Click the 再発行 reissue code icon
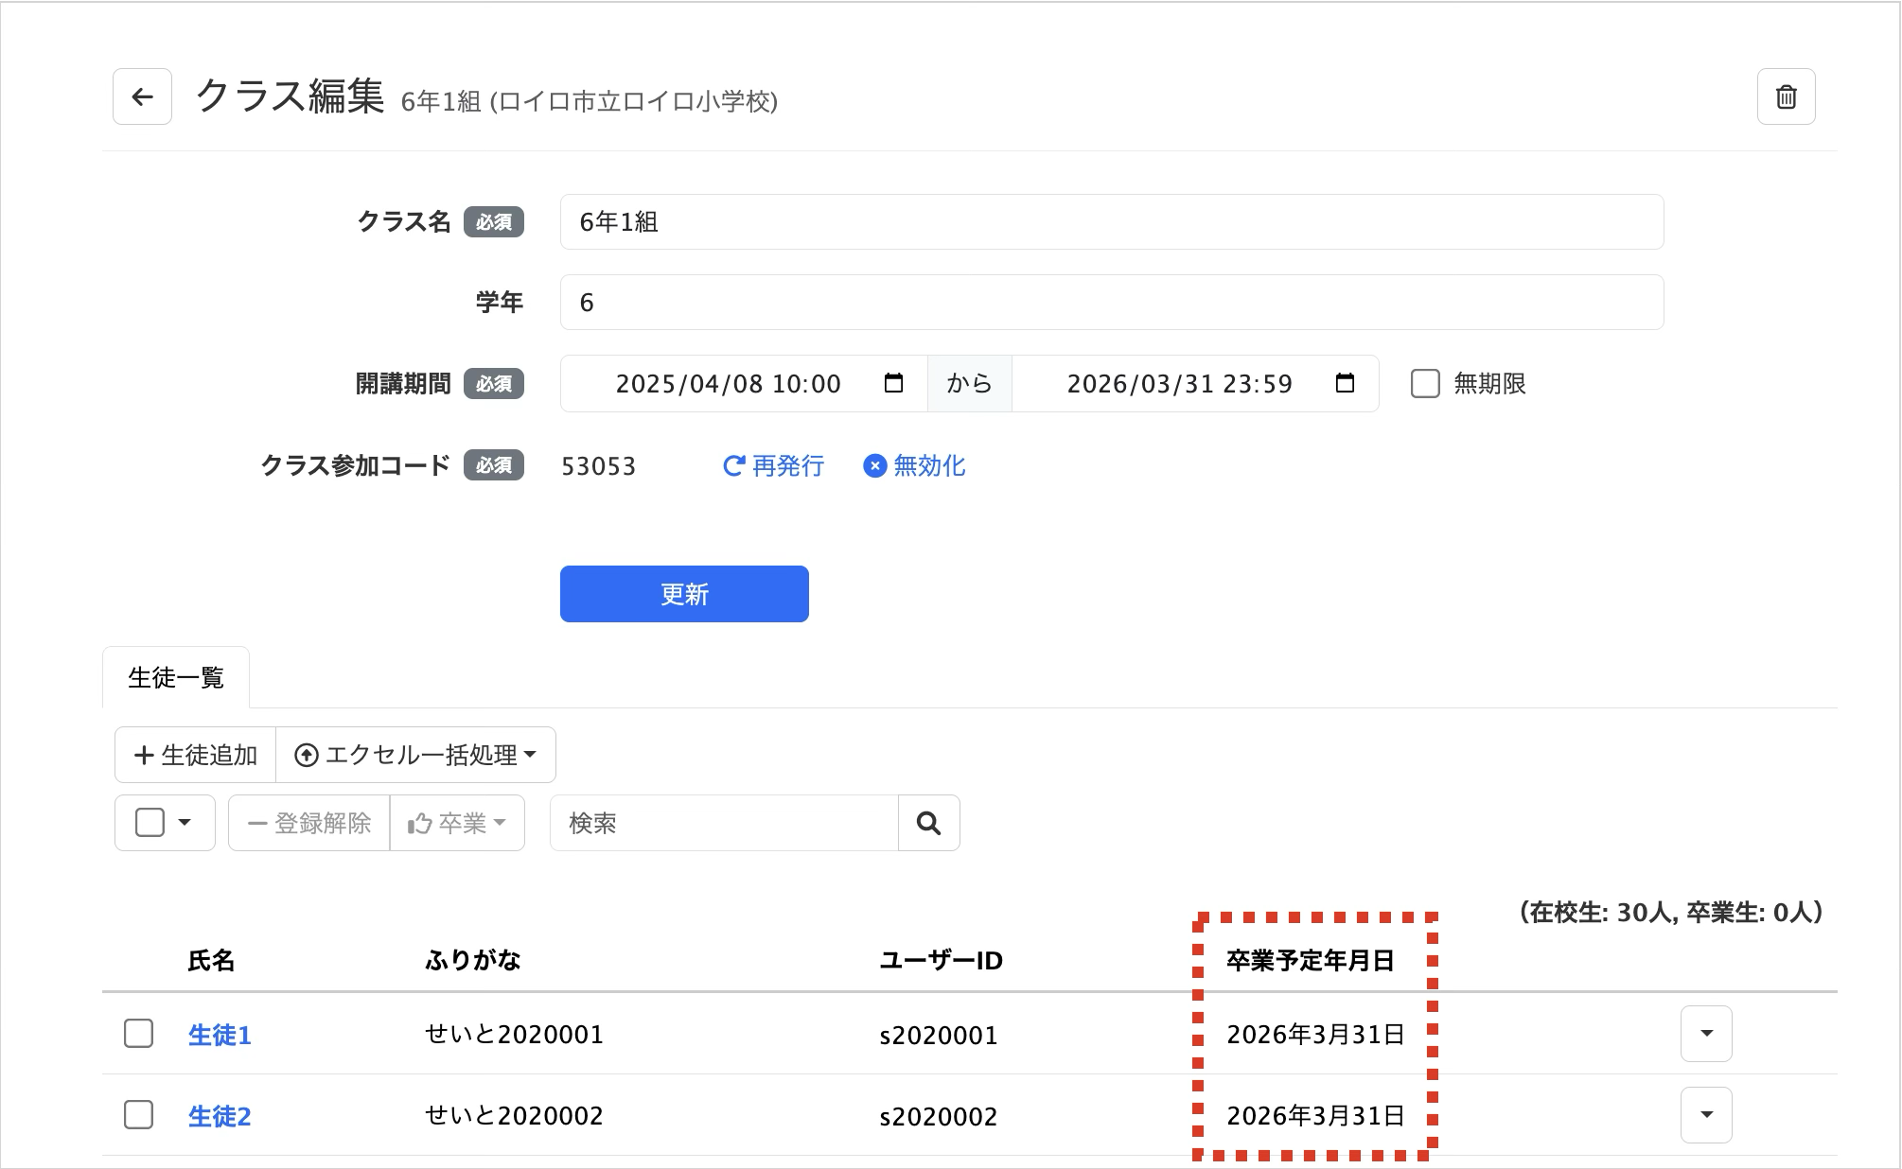 [x=733, y=466]
